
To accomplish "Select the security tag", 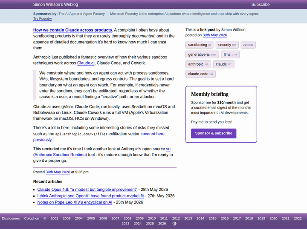I will click(x=227, y=45).
